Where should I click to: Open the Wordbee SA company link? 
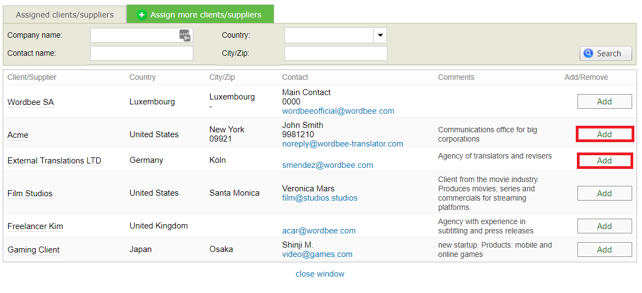pos(31,102)
